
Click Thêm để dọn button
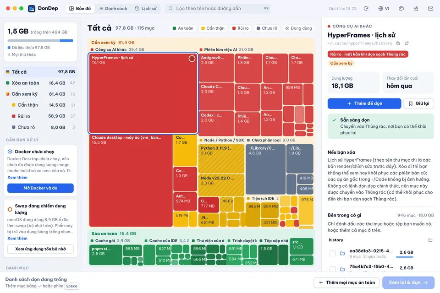pyautogui.click(x=364, y=103)
